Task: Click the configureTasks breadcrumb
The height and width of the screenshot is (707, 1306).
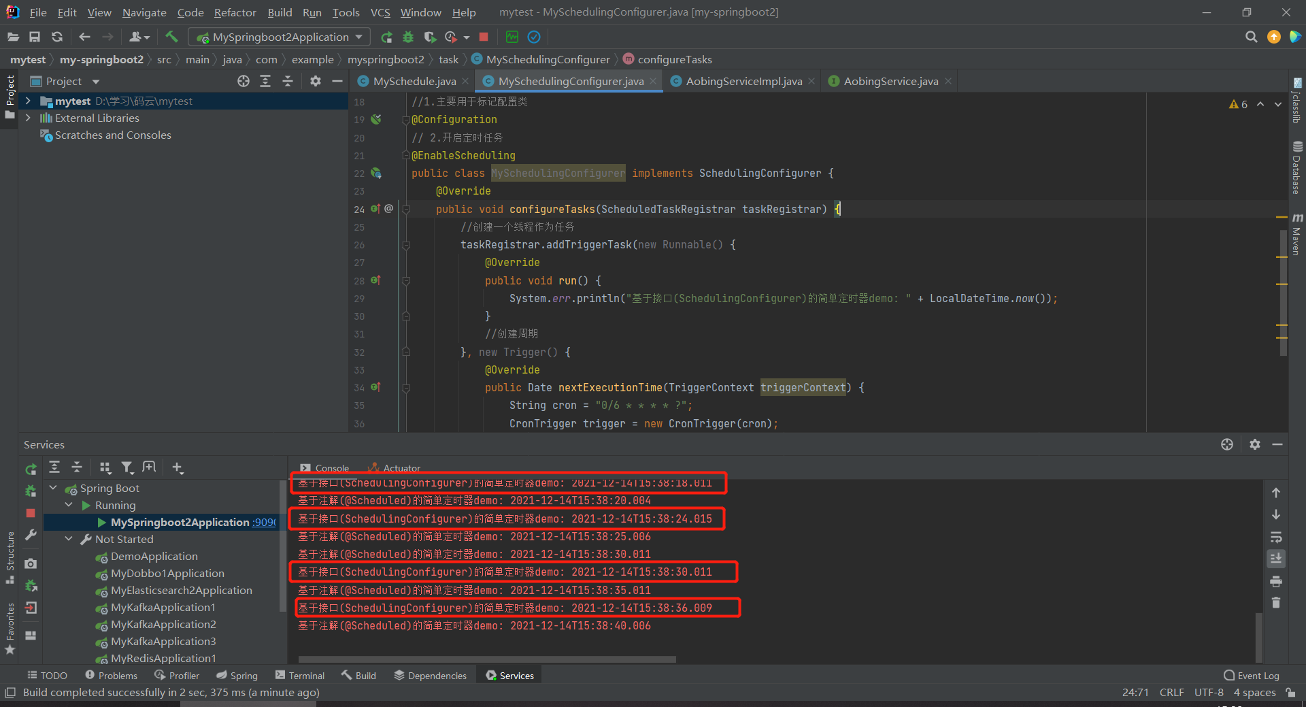Action: click(675, 59)
